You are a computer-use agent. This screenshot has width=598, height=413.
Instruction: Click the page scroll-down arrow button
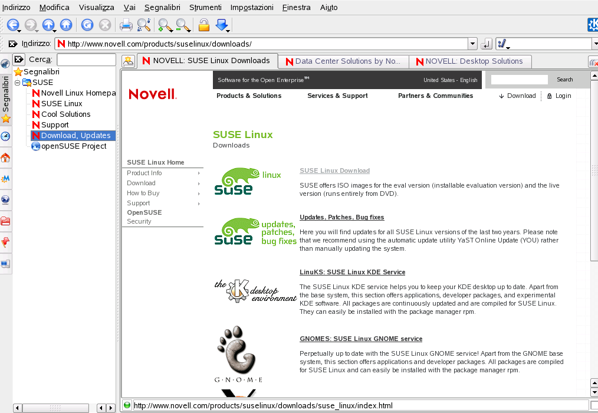[x=594, y=392]
